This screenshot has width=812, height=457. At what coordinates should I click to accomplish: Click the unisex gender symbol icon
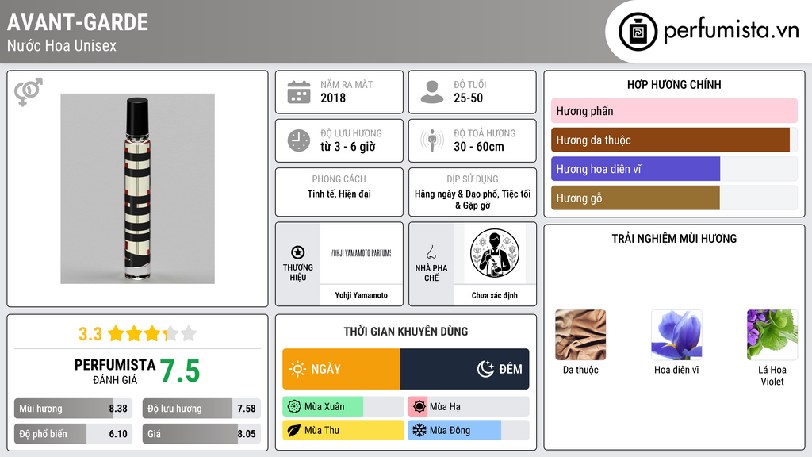pos(28,92)
